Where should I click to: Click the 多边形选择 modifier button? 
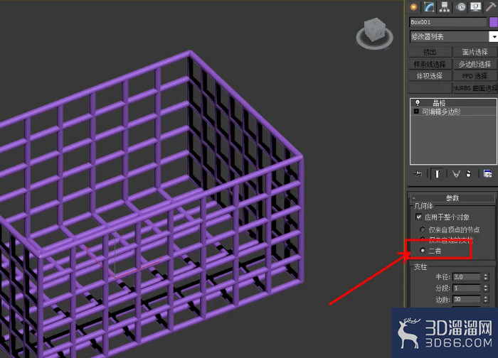coord(475,65)
